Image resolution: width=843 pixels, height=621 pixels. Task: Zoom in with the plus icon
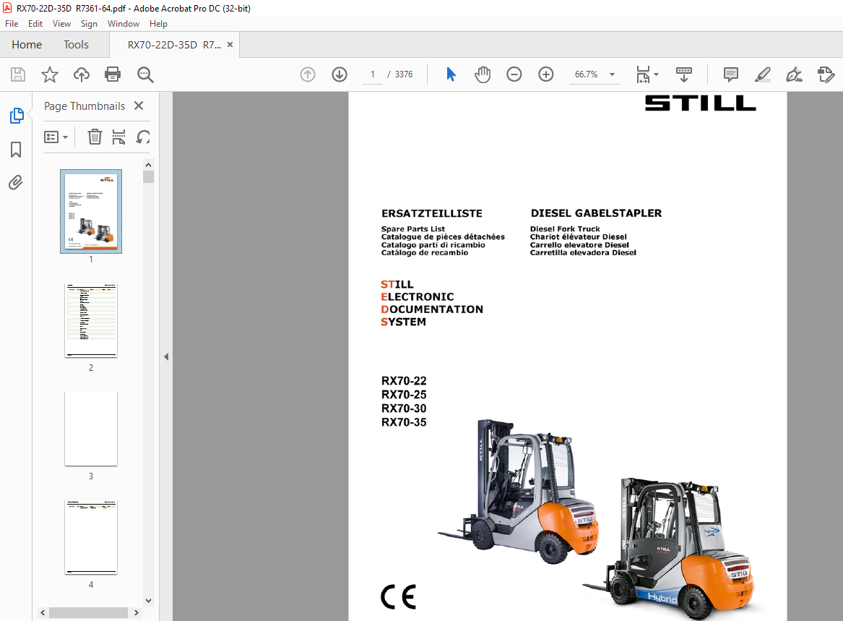545,74
